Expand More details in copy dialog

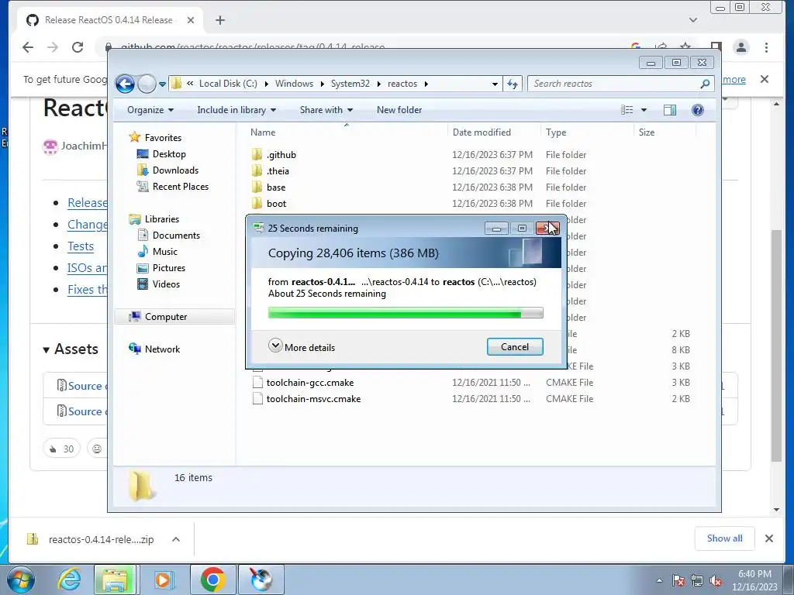point(302,347)
